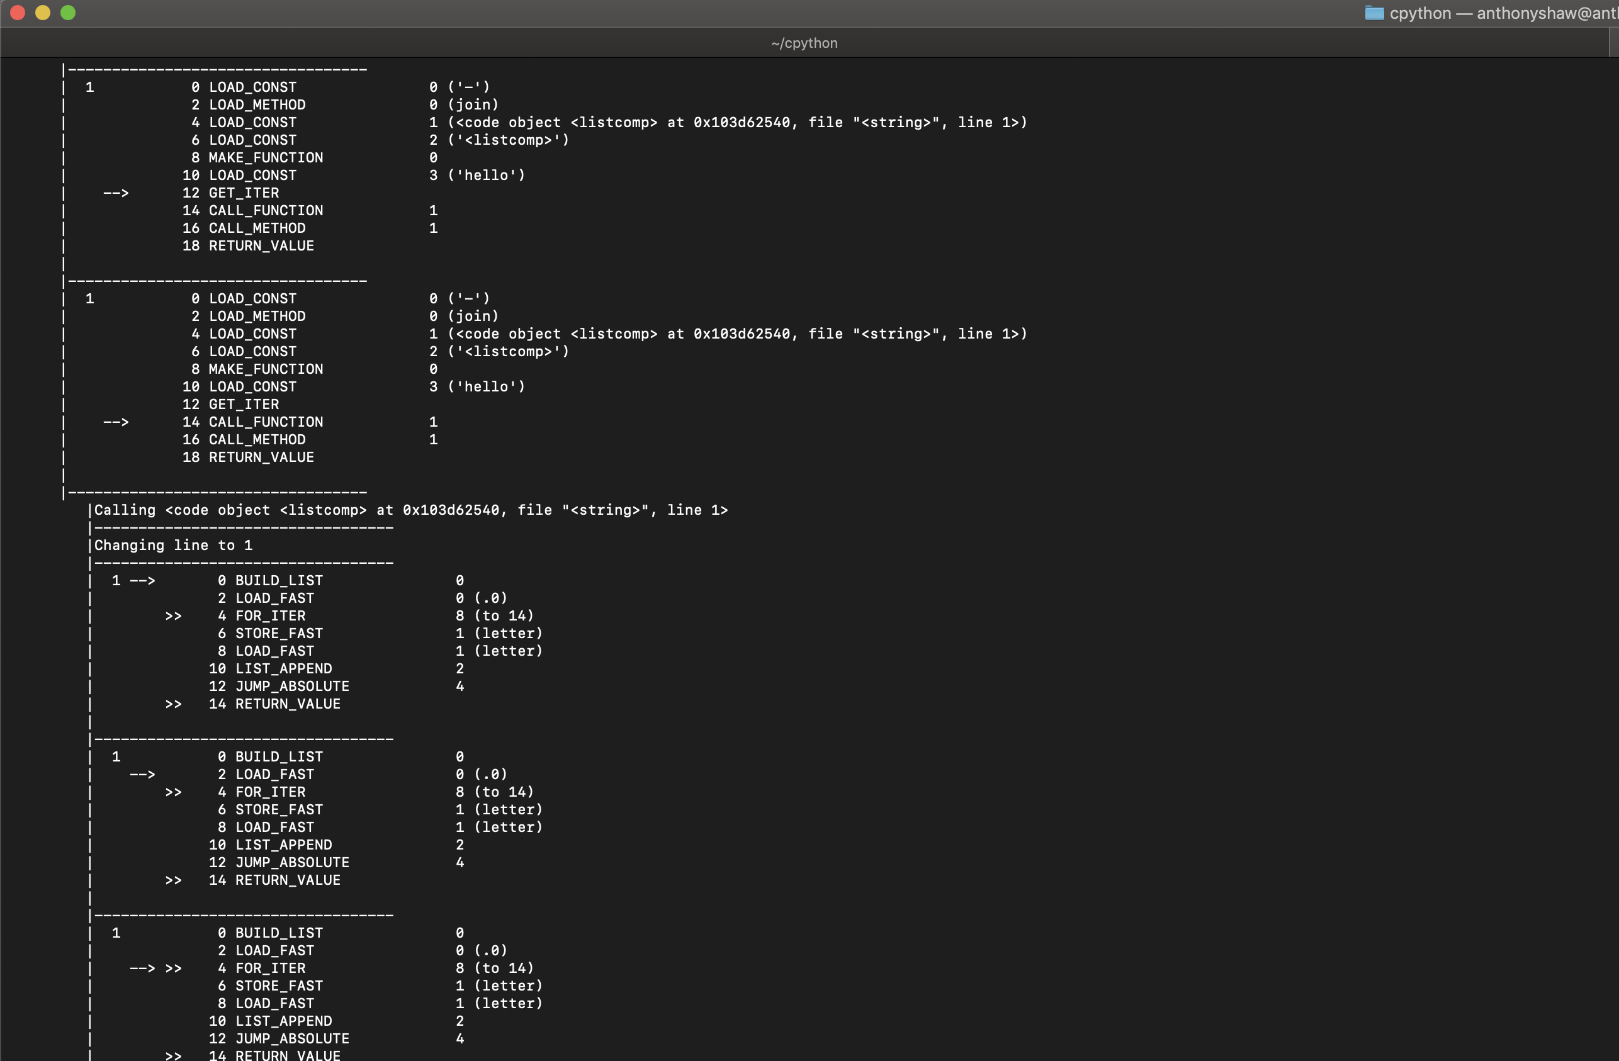Viewport: 1619px width, 1061px height.
Task: Click the green zoom window button
Action: [68, 13]
